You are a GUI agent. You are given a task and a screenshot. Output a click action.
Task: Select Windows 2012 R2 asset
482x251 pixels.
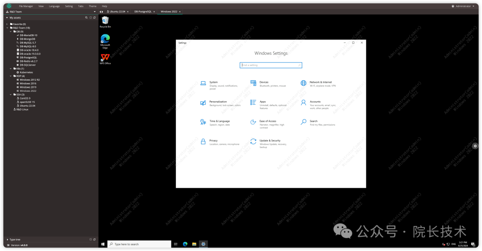[x=29, y=79]
